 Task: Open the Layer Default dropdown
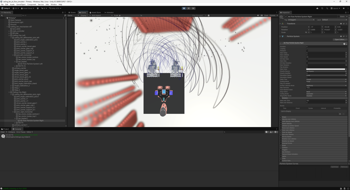point(334,20)
